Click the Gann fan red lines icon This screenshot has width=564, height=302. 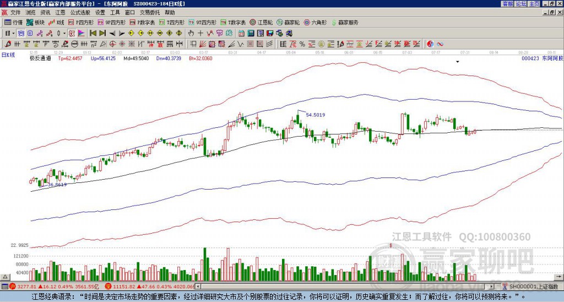click(203, 44)
